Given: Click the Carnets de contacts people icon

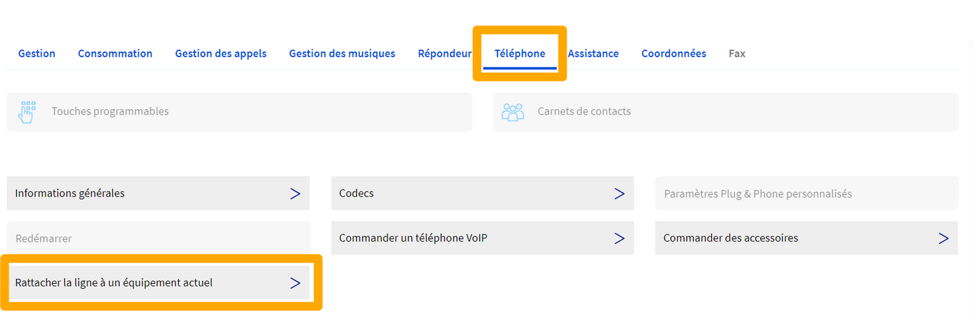Looking at the screenshot, I should pos(513,112).
